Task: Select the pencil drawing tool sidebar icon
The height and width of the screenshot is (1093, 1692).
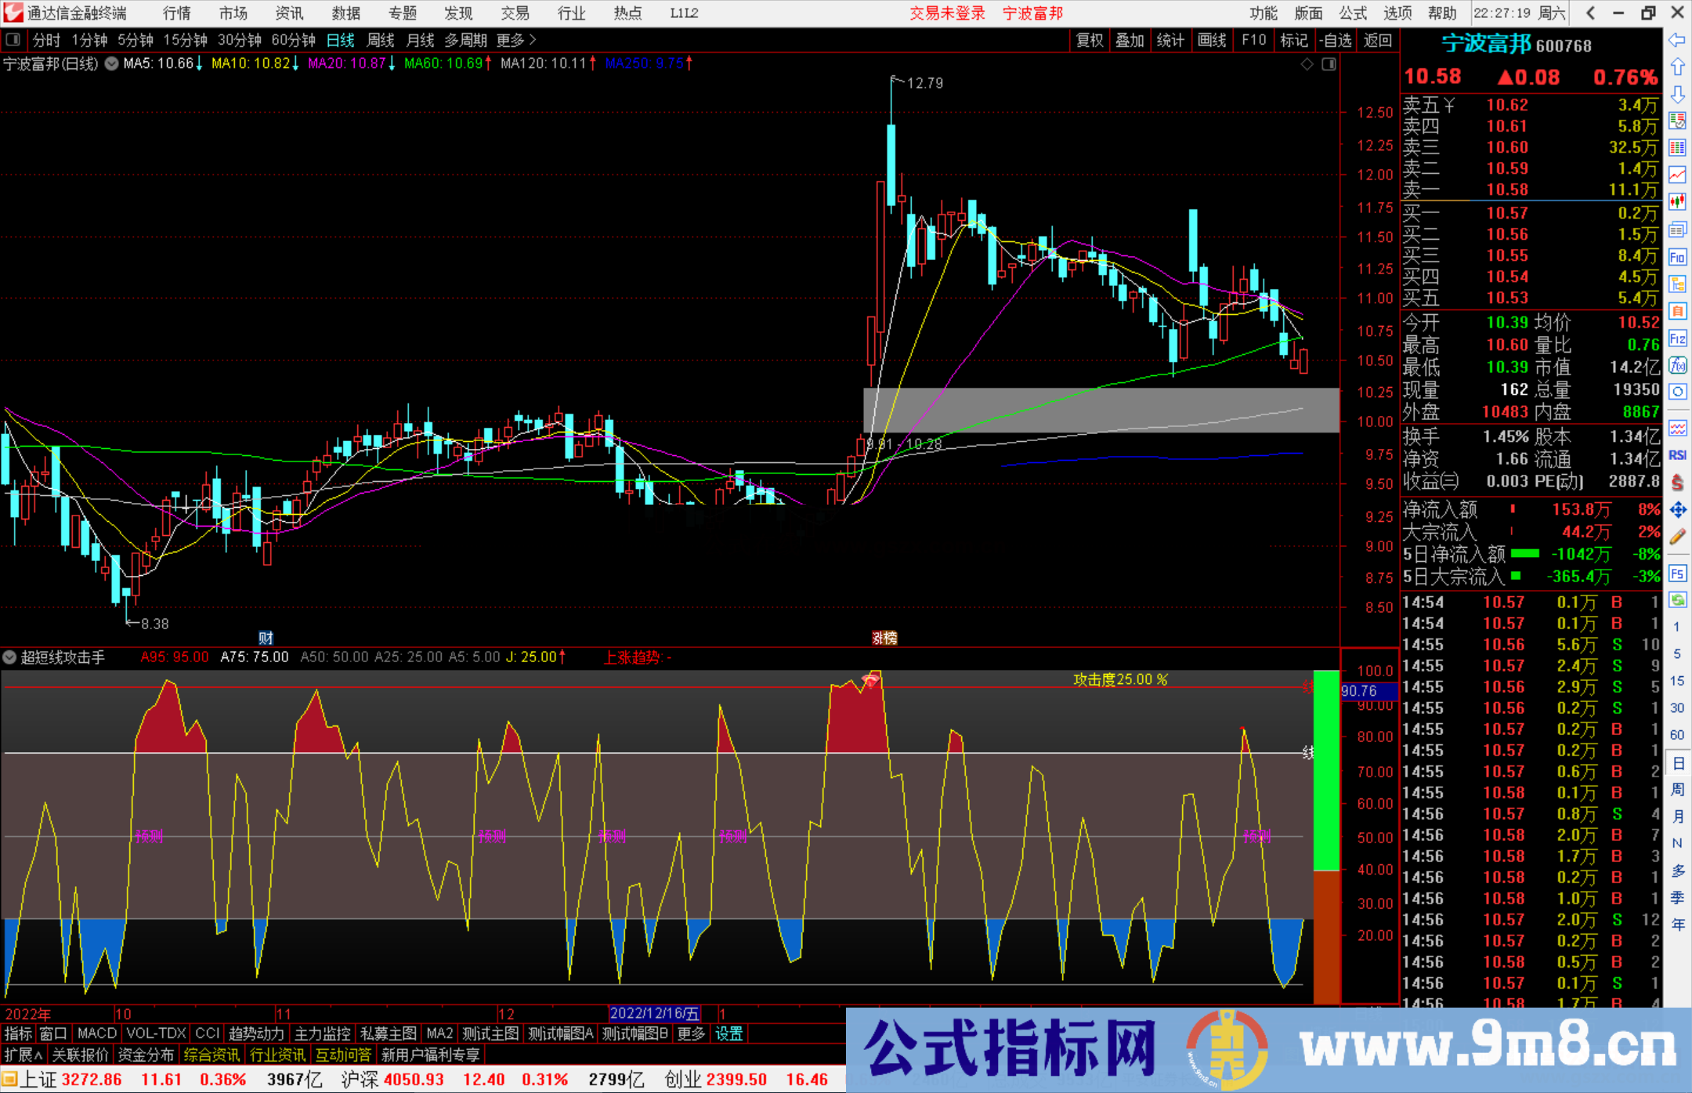Action: pos(1678,537)
